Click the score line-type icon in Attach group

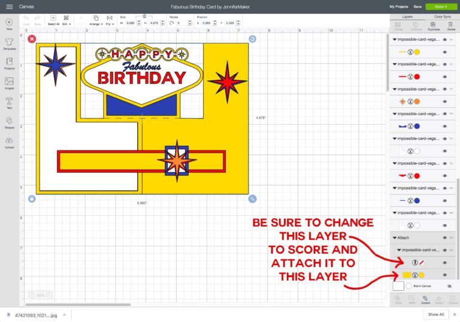point(415,263)
